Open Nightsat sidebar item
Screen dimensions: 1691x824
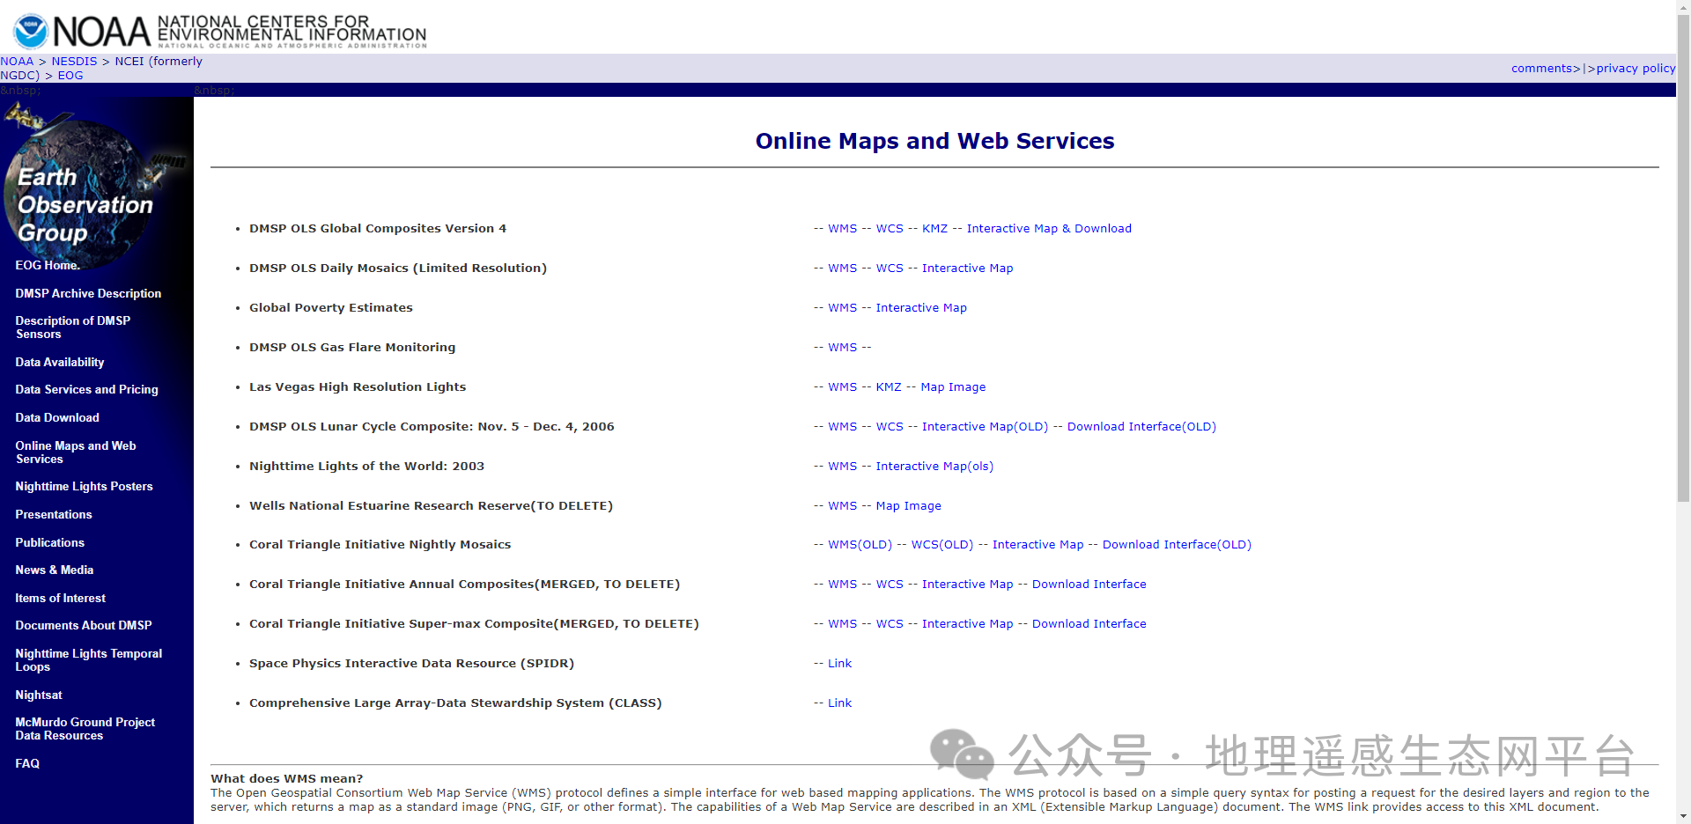pyautogui.click(x=39, y=695)
